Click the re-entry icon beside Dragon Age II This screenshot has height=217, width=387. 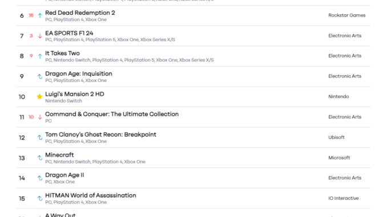pos(40,178)
